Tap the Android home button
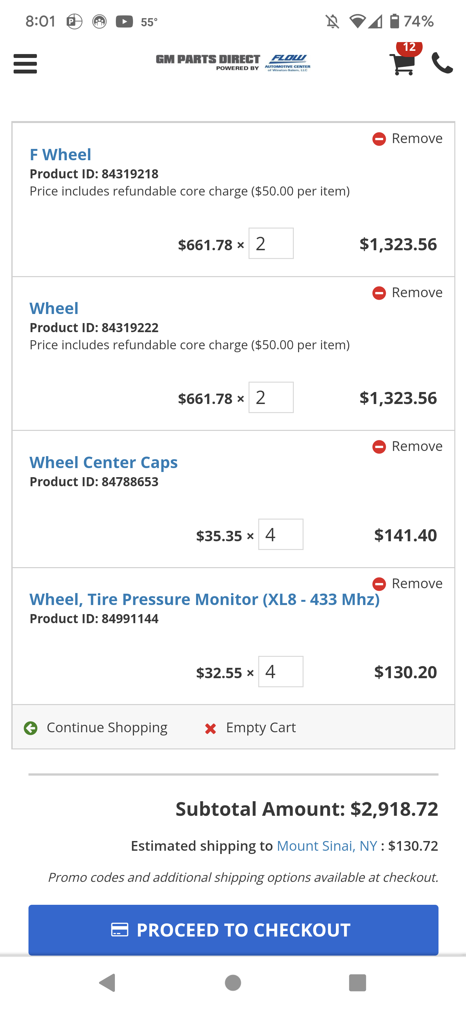The height and width of the screenshot is (1010, 466). click(x=233, y=982)
